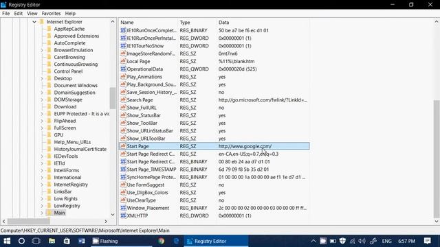The height and width of the screenshot is (247, 440).
Task: Open Cortana search circle on taskbar
Action: [21, 241]
